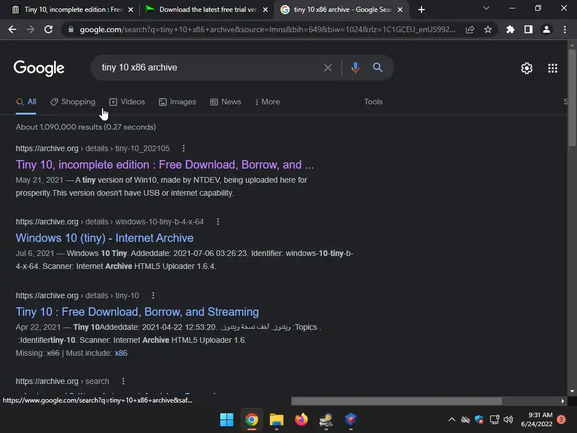Click the browser address bar URL
Screen dimensions: 577x433
pos(268,29)
